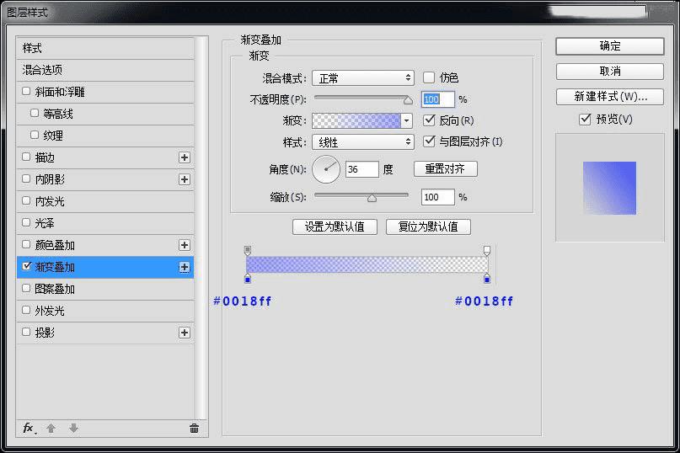Enable 等高线 checkbox
Screen dimensions: 680x453
click(35, 113)
